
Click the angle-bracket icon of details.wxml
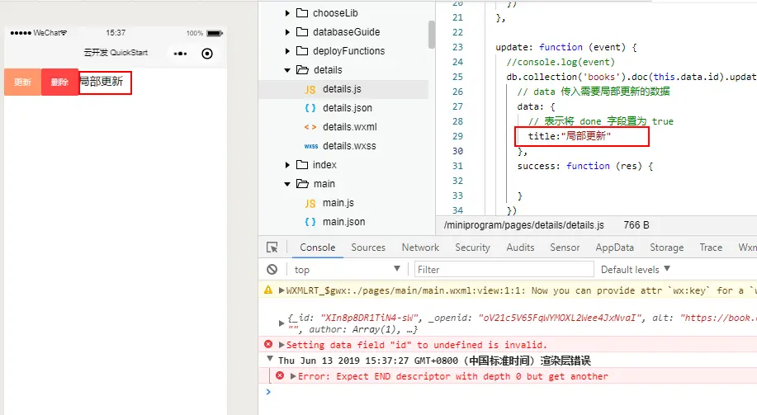click(310, 127)
